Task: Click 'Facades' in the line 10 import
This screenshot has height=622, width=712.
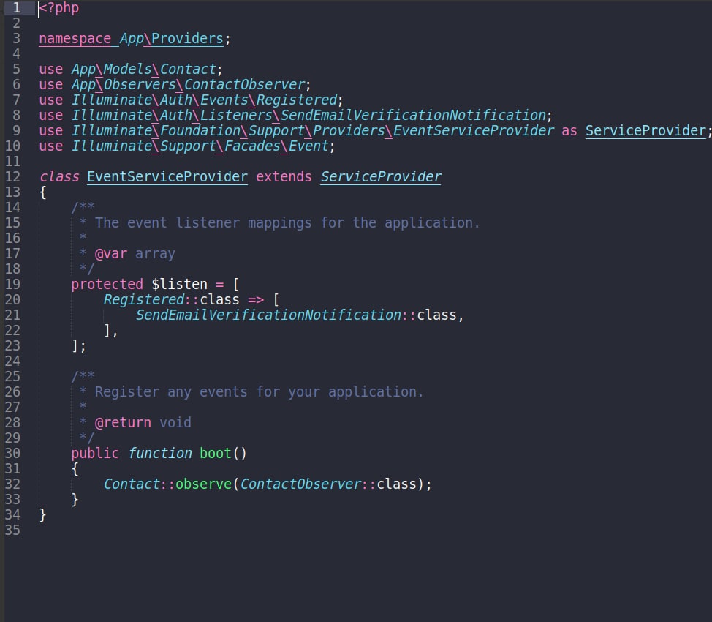Action: click(x=252, y=146)
